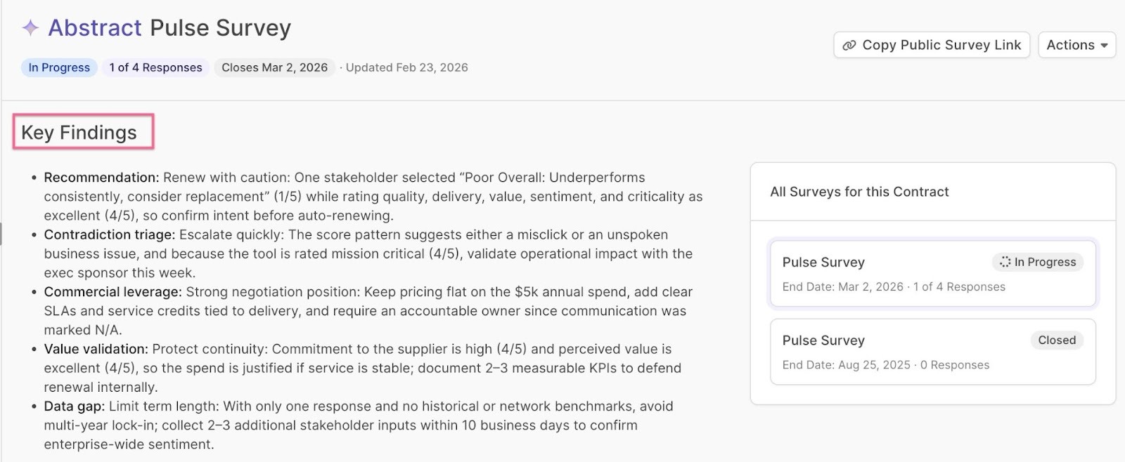Click the In Progress spinner icon
1125x462 pixels.
click(x=1005, y=262)
